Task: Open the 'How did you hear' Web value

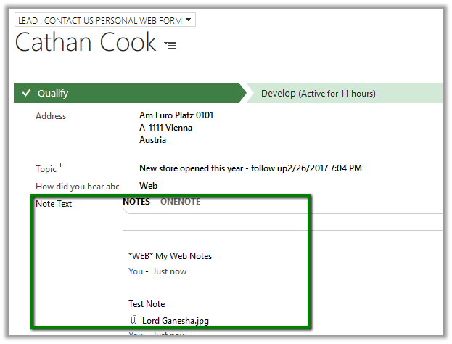Action: 148,186
